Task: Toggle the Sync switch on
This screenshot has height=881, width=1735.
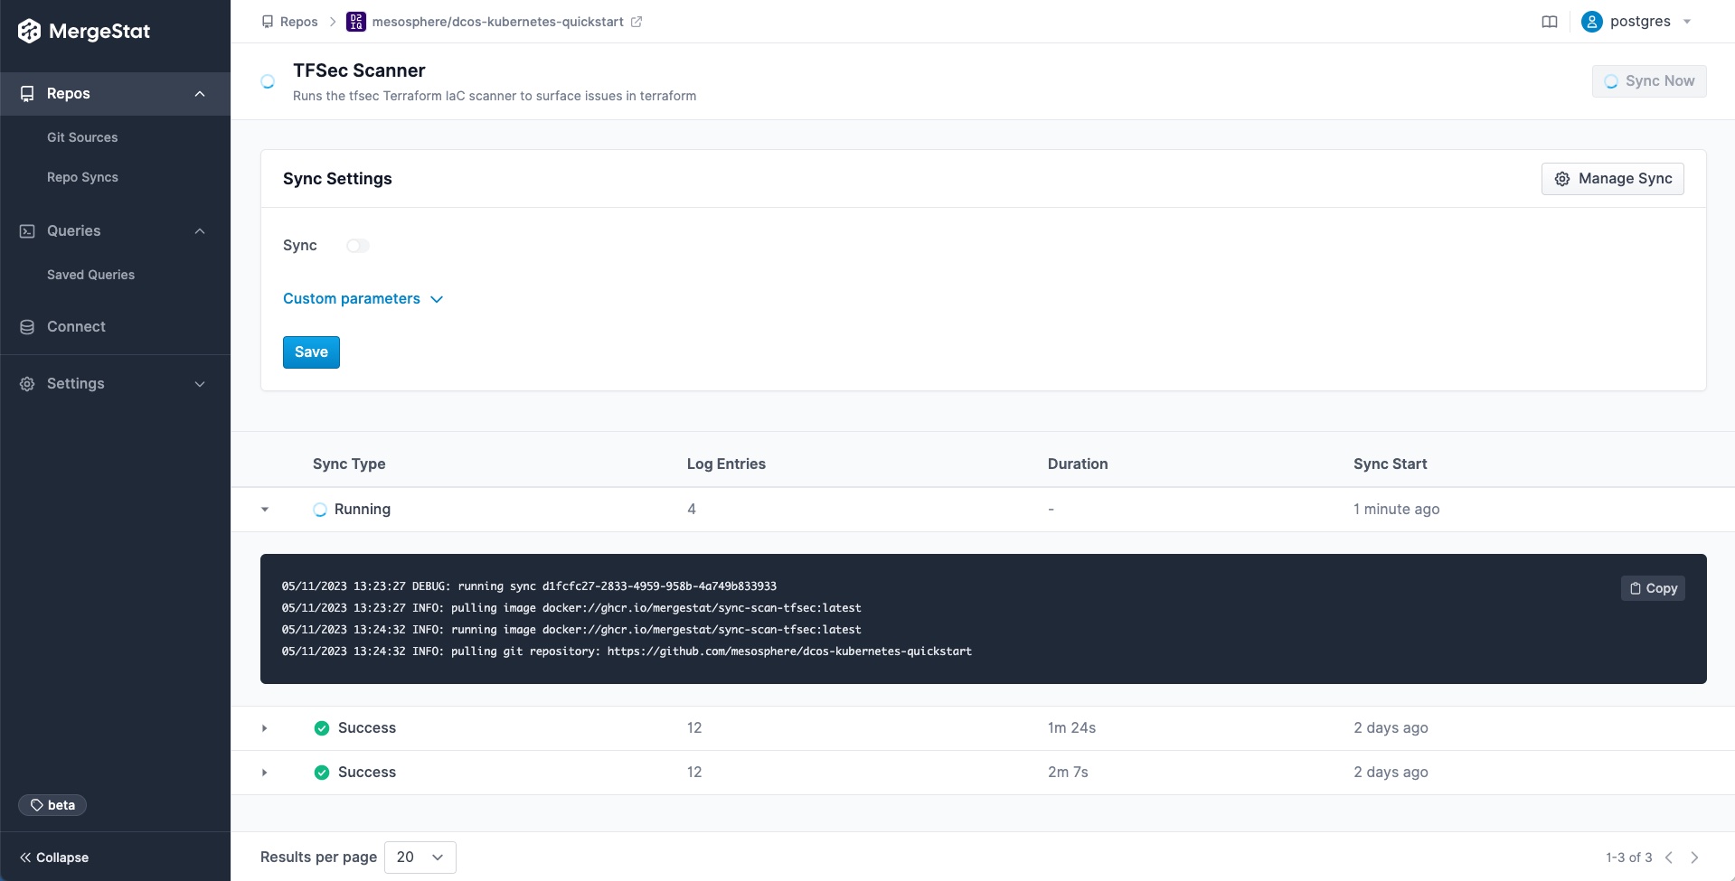Action: point(358,246)
